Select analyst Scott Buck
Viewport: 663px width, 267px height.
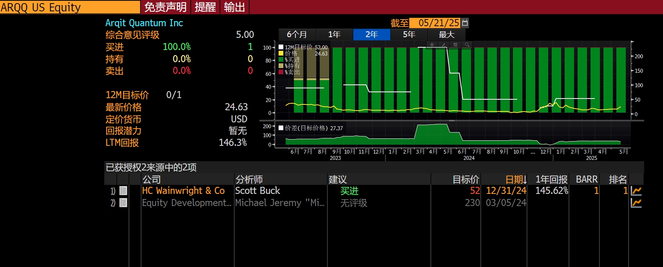[257, 191]
